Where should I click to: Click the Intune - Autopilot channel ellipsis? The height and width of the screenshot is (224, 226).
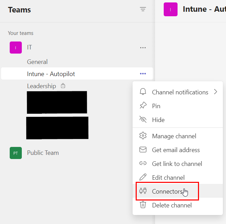pos(143,74)
